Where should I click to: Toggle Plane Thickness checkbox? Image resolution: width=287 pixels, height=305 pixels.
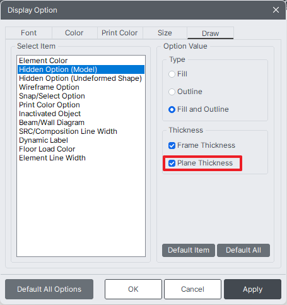click(x=172, y=163)
